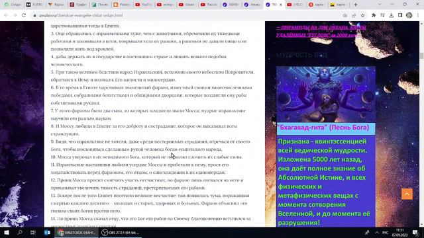
Task: Open the media control playlist icon
Action: [382, 15]
